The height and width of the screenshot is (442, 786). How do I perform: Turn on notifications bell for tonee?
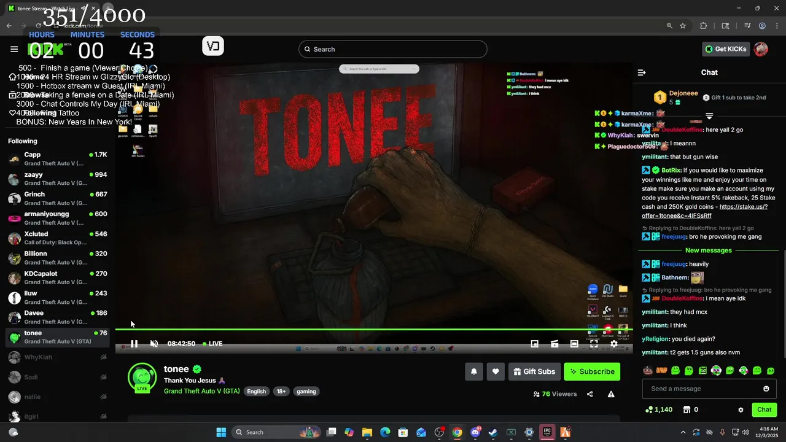[474, 371]
